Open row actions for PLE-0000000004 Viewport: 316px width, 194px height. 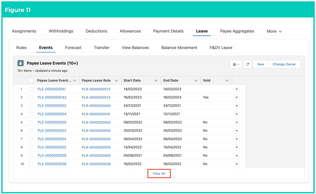237,114
